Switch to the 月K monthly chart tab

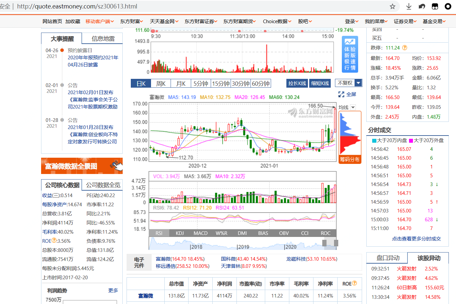(181, 83)
